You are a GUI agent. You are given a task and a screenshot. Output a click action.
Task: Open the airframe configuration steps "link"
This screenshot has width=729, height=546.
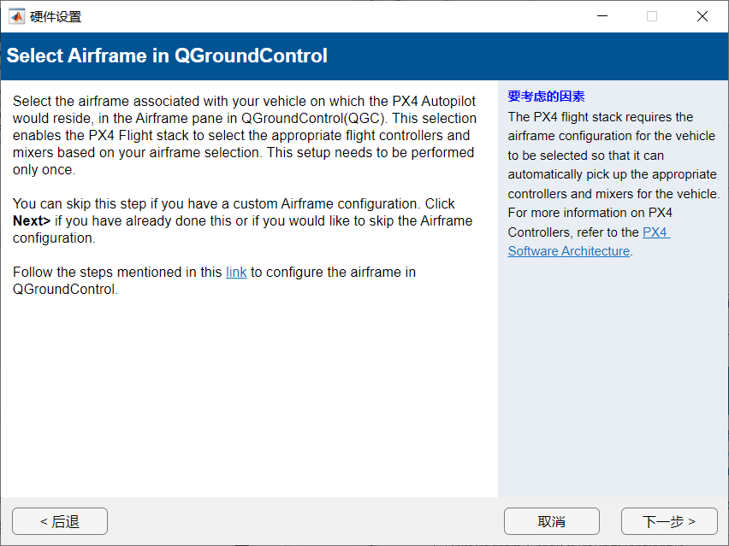(236, 273)
